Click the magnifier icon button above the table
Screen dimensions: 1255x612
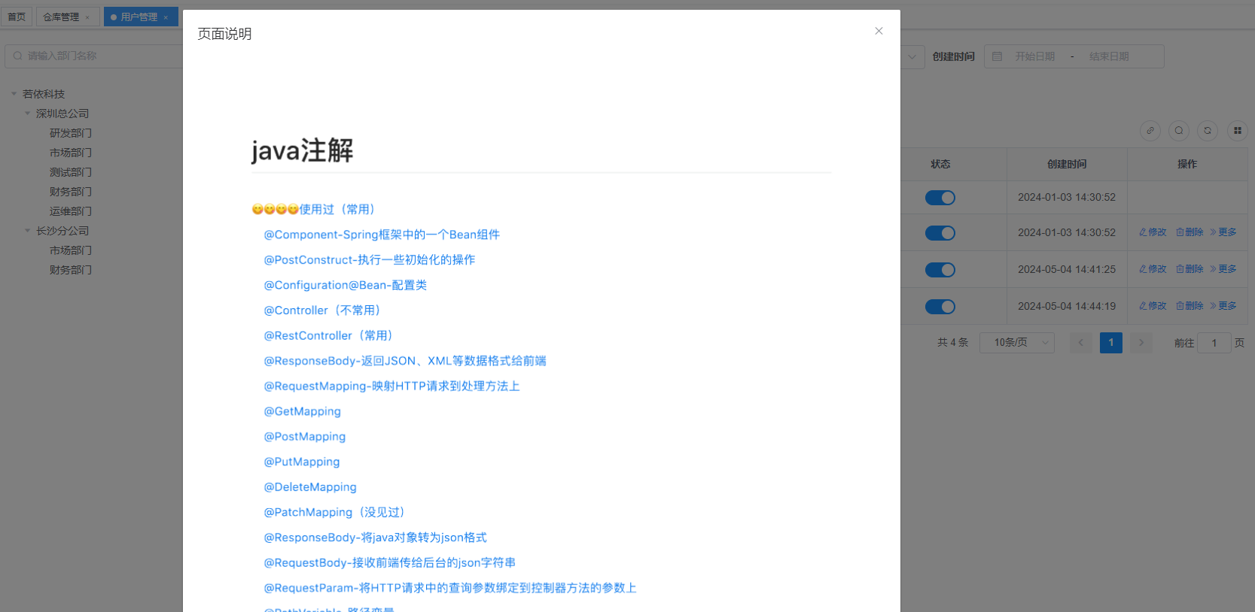coord(1179,131)
